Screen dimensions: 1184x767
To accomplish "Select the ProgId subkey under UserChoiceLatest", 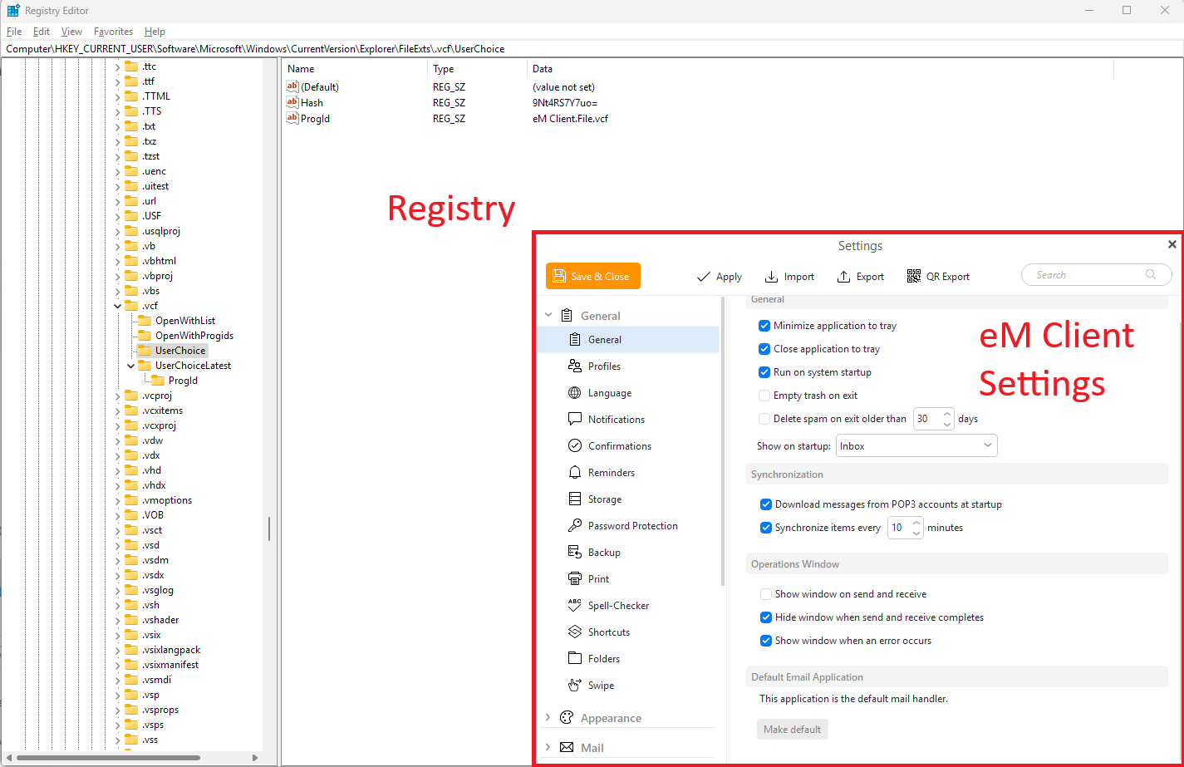I will pos(183,381).
